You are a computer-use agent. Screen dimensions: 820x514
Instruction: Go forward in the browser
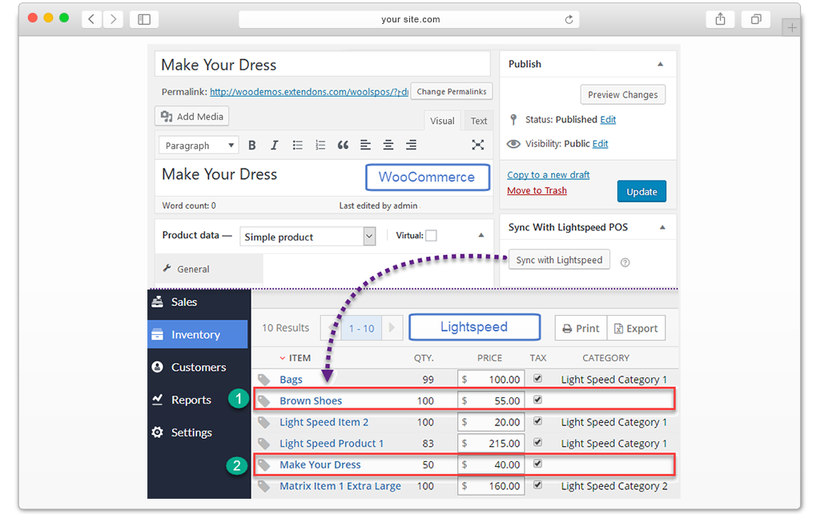point(113,19)
